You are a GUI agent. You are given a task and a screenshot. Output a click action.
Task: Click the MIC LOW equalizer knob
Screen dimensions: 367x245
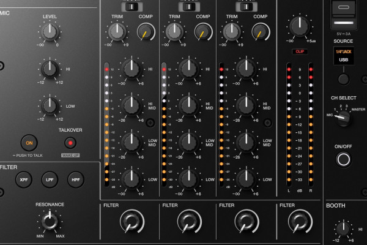coord(50,106)
